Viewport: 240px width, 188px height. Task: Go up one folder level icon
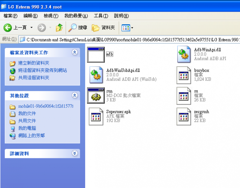pos(59,28)
